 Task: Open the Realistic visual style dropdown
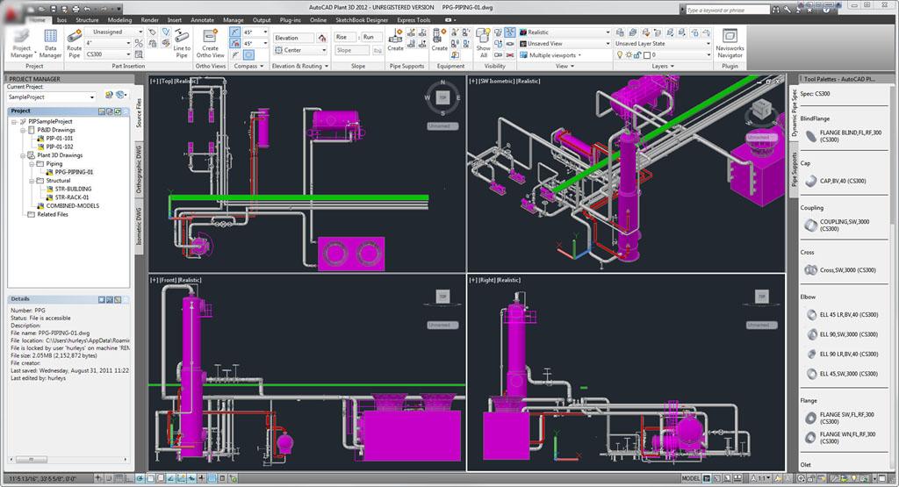point(565,32)
